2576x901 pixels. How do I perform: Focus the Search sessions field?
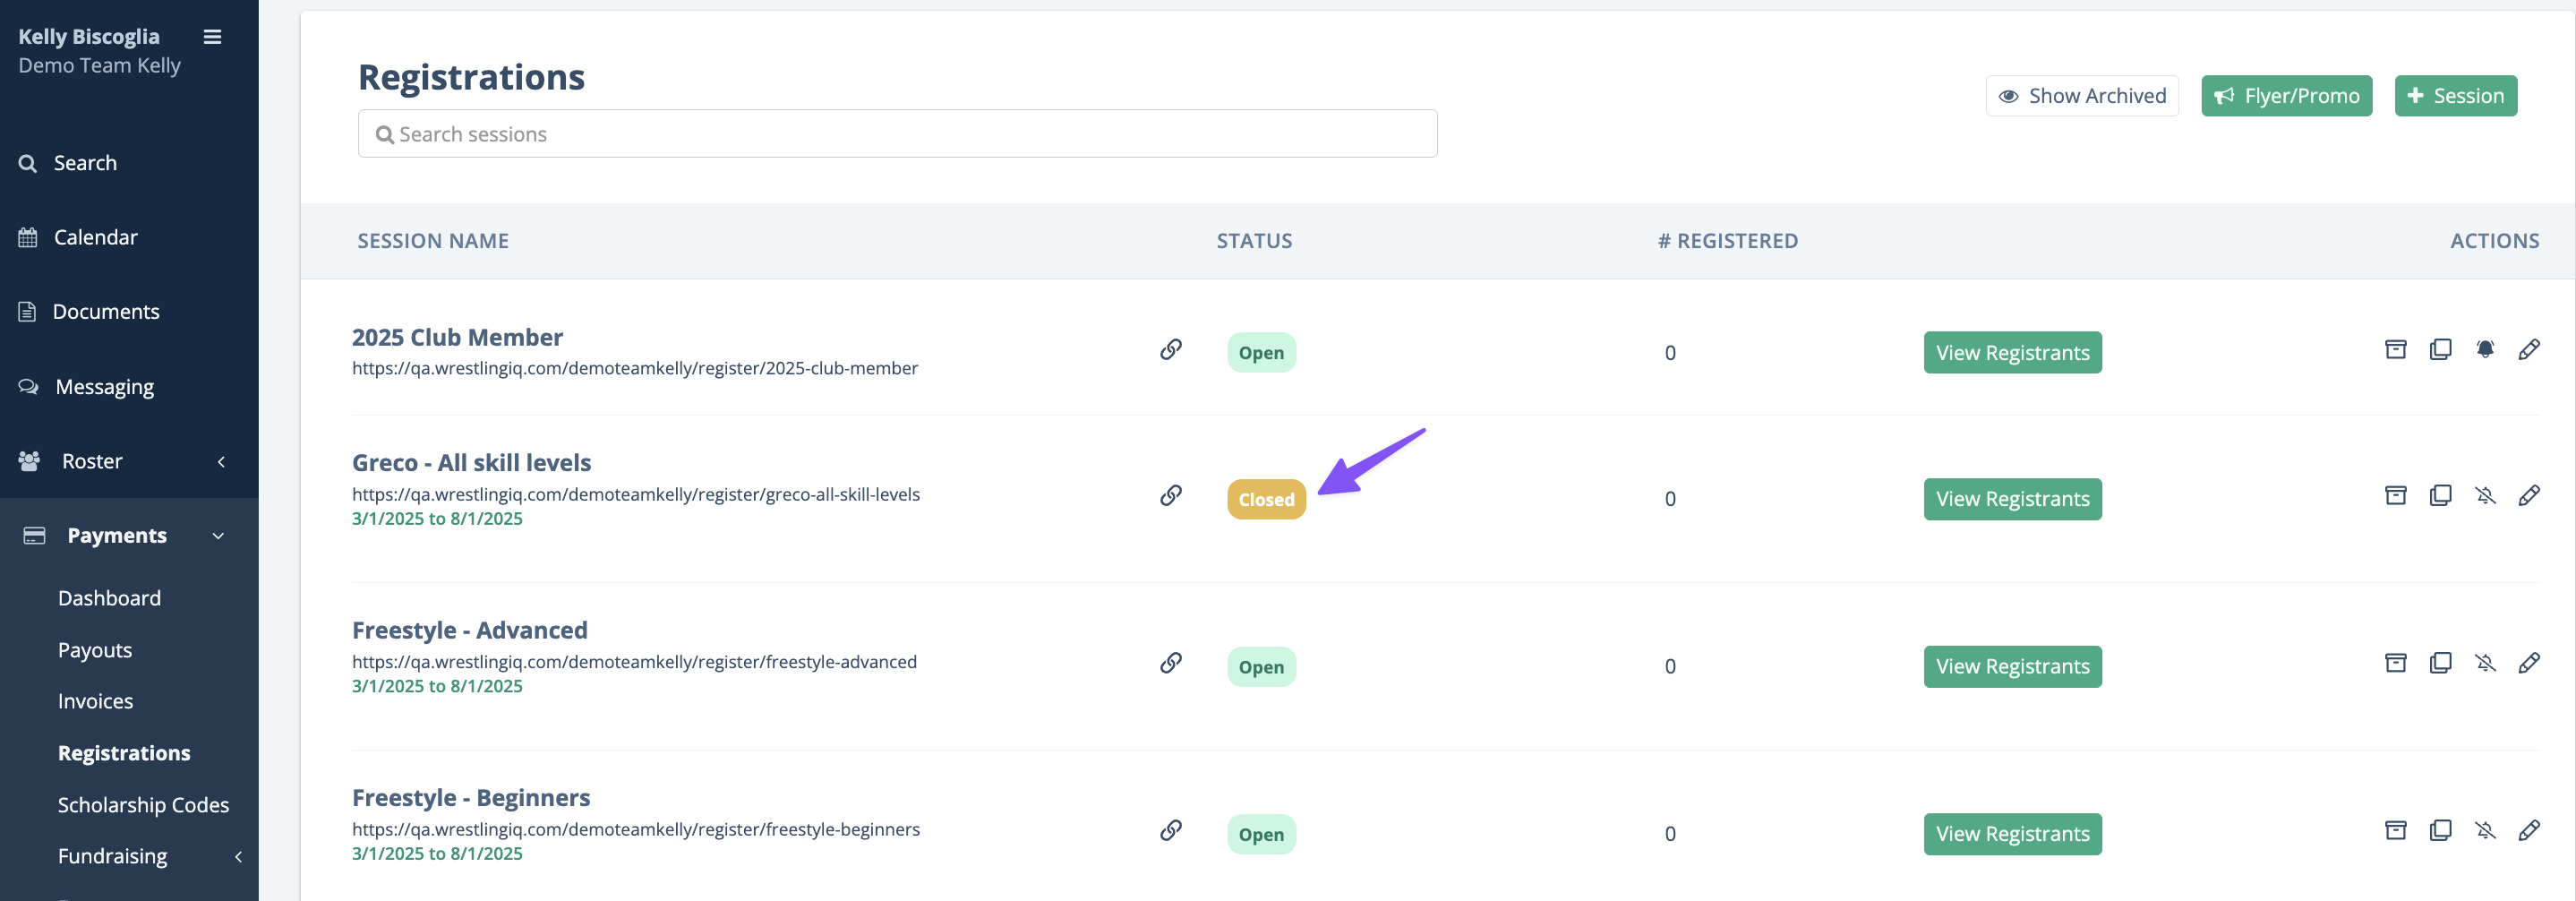coord(897,134)
